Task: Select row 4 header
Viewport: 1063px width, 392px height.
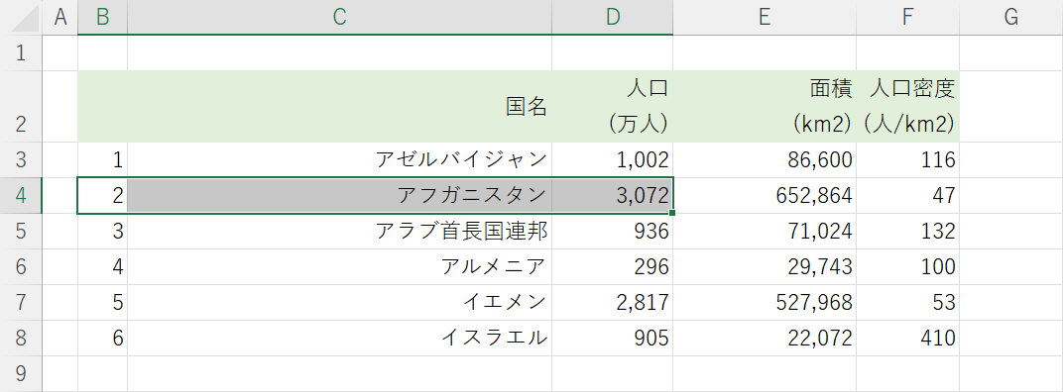Action: 21,196
